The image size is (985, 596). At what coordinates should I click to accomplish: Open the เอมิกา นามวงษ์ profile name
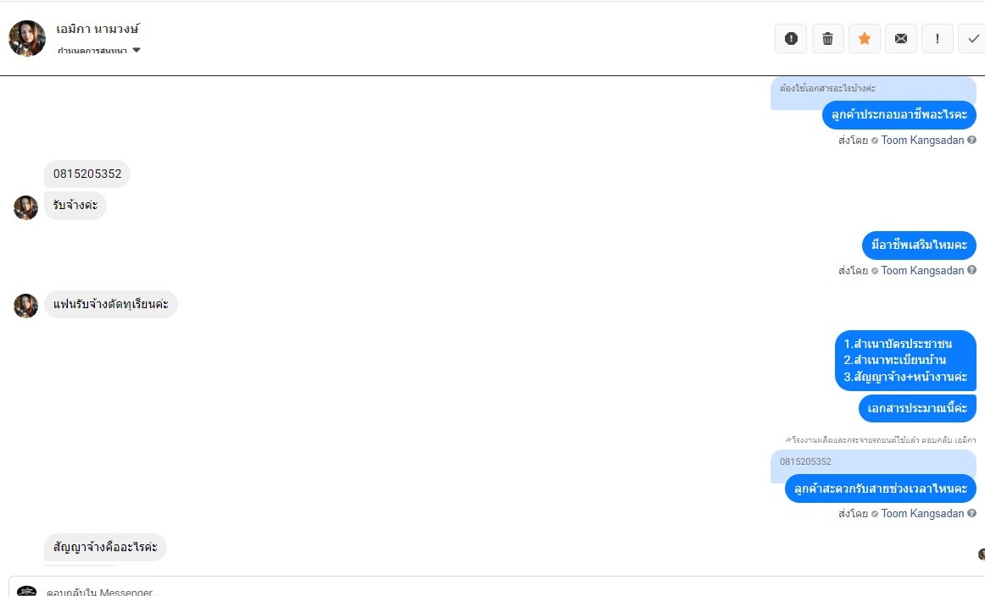tap(97, 30)
